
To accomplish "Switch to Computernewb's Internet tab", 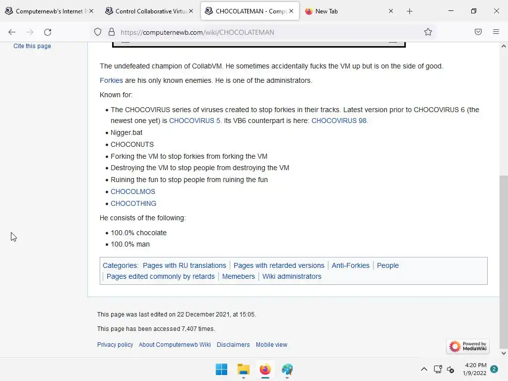I will 49,11.
